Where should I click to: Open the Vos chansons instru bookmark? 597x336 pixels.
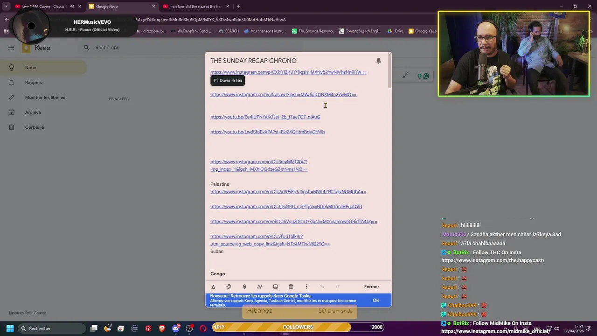265,31
